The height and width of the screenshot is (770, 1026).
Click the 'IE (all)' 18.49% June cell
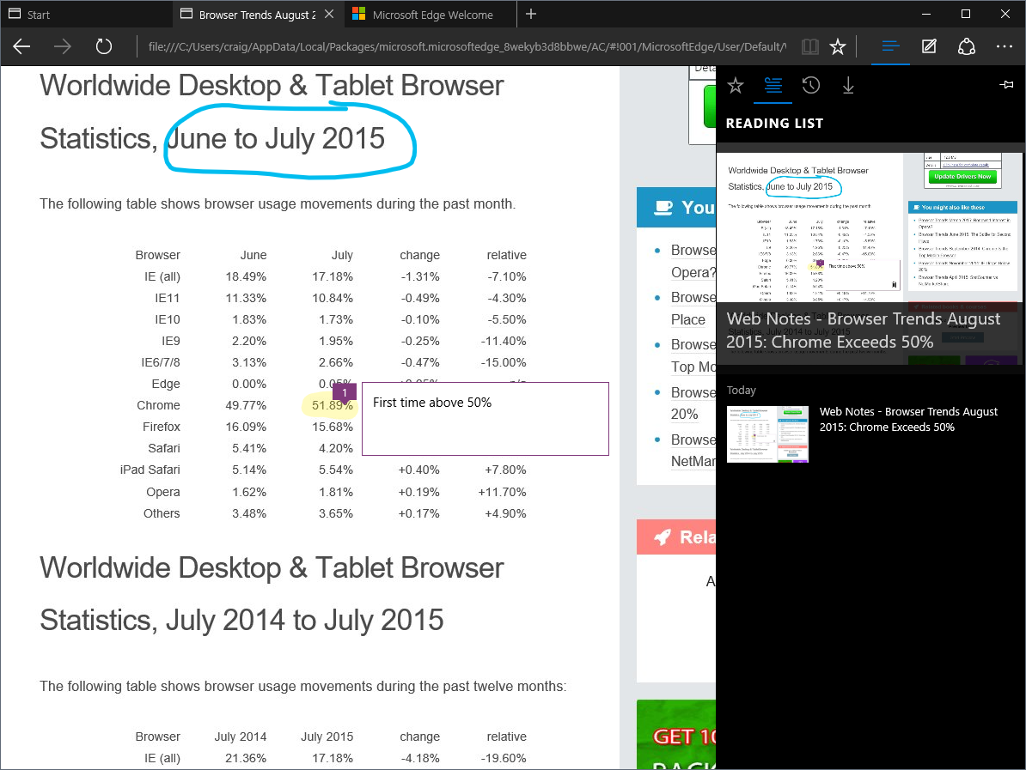click(246, 276)
